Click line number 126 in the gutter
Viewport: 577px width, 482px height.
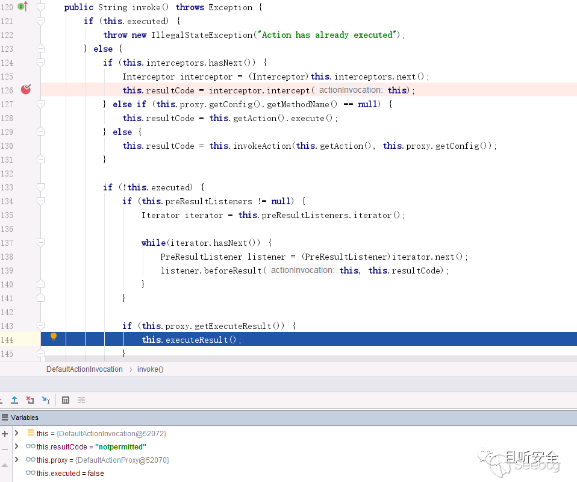tap(7, 90)
